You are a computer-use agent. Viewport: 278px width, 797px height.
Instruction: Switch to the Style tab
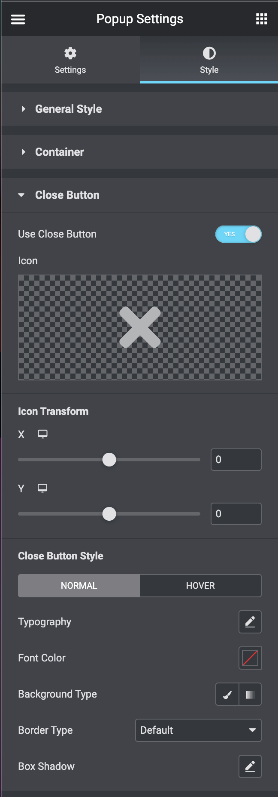click(x=209, y=60)
